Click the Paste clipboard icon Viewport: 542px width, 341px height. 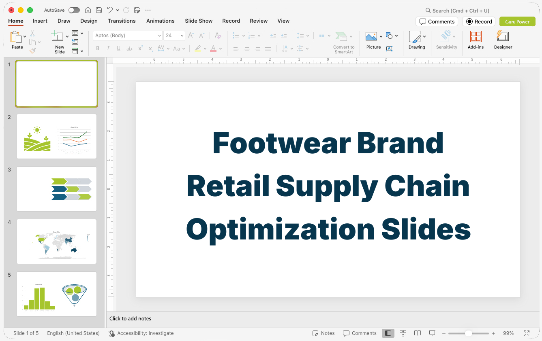[16, 37]
